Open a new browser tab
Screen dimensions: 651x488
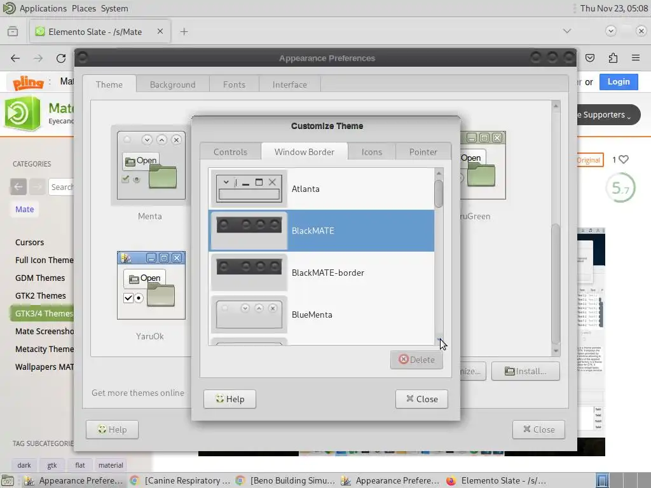184,32
